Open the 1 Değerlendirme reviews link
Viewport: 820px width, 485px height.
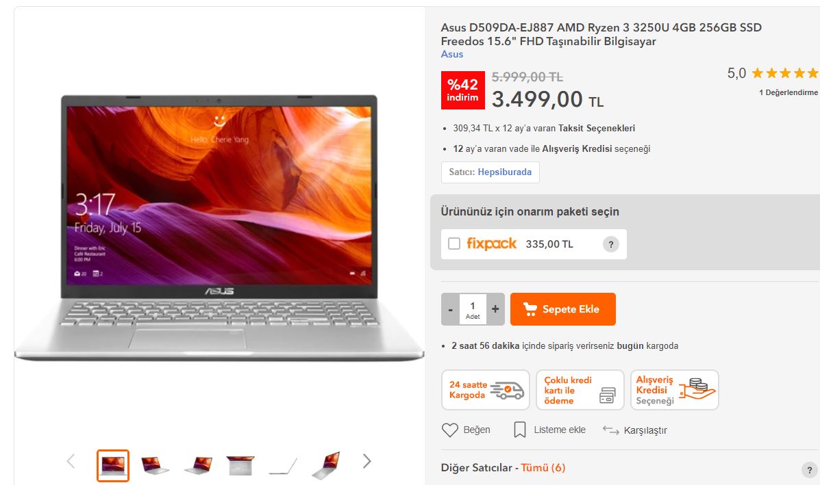[x=788, y=92]
